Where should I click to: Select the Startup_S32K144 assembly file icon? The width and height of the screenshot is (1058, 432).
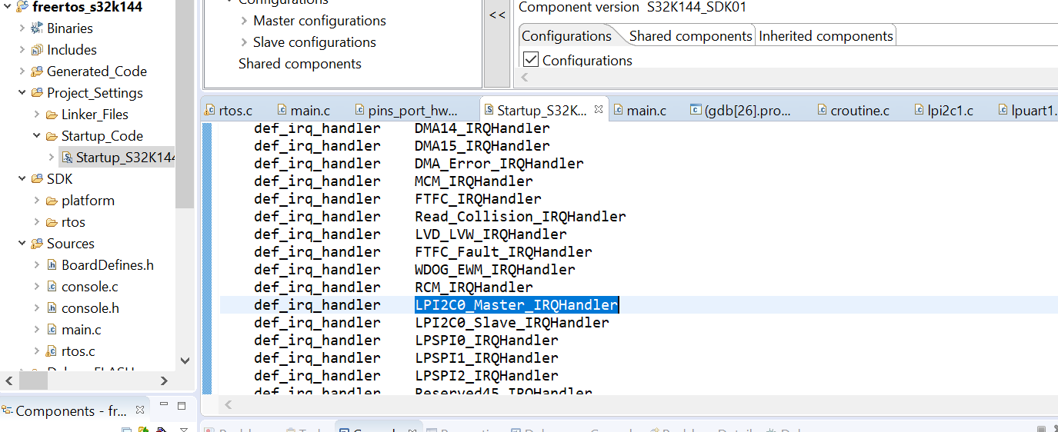(x=67, y=158)
